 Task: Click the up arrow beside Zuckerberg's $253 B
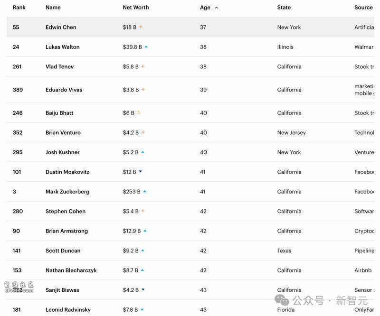[145, 192]
